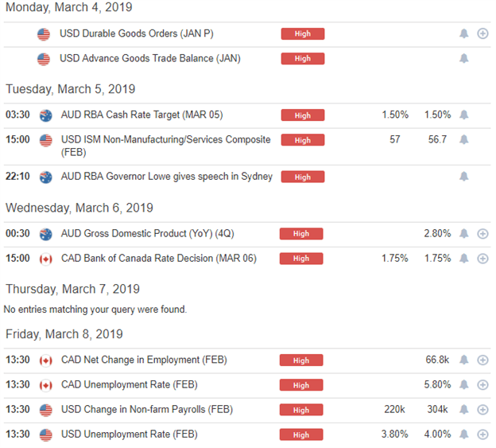Click plus icon for USD Non-farm Payrolls
Image resolution: width=496 pixels, height=448 pixels.
[482, 410]
